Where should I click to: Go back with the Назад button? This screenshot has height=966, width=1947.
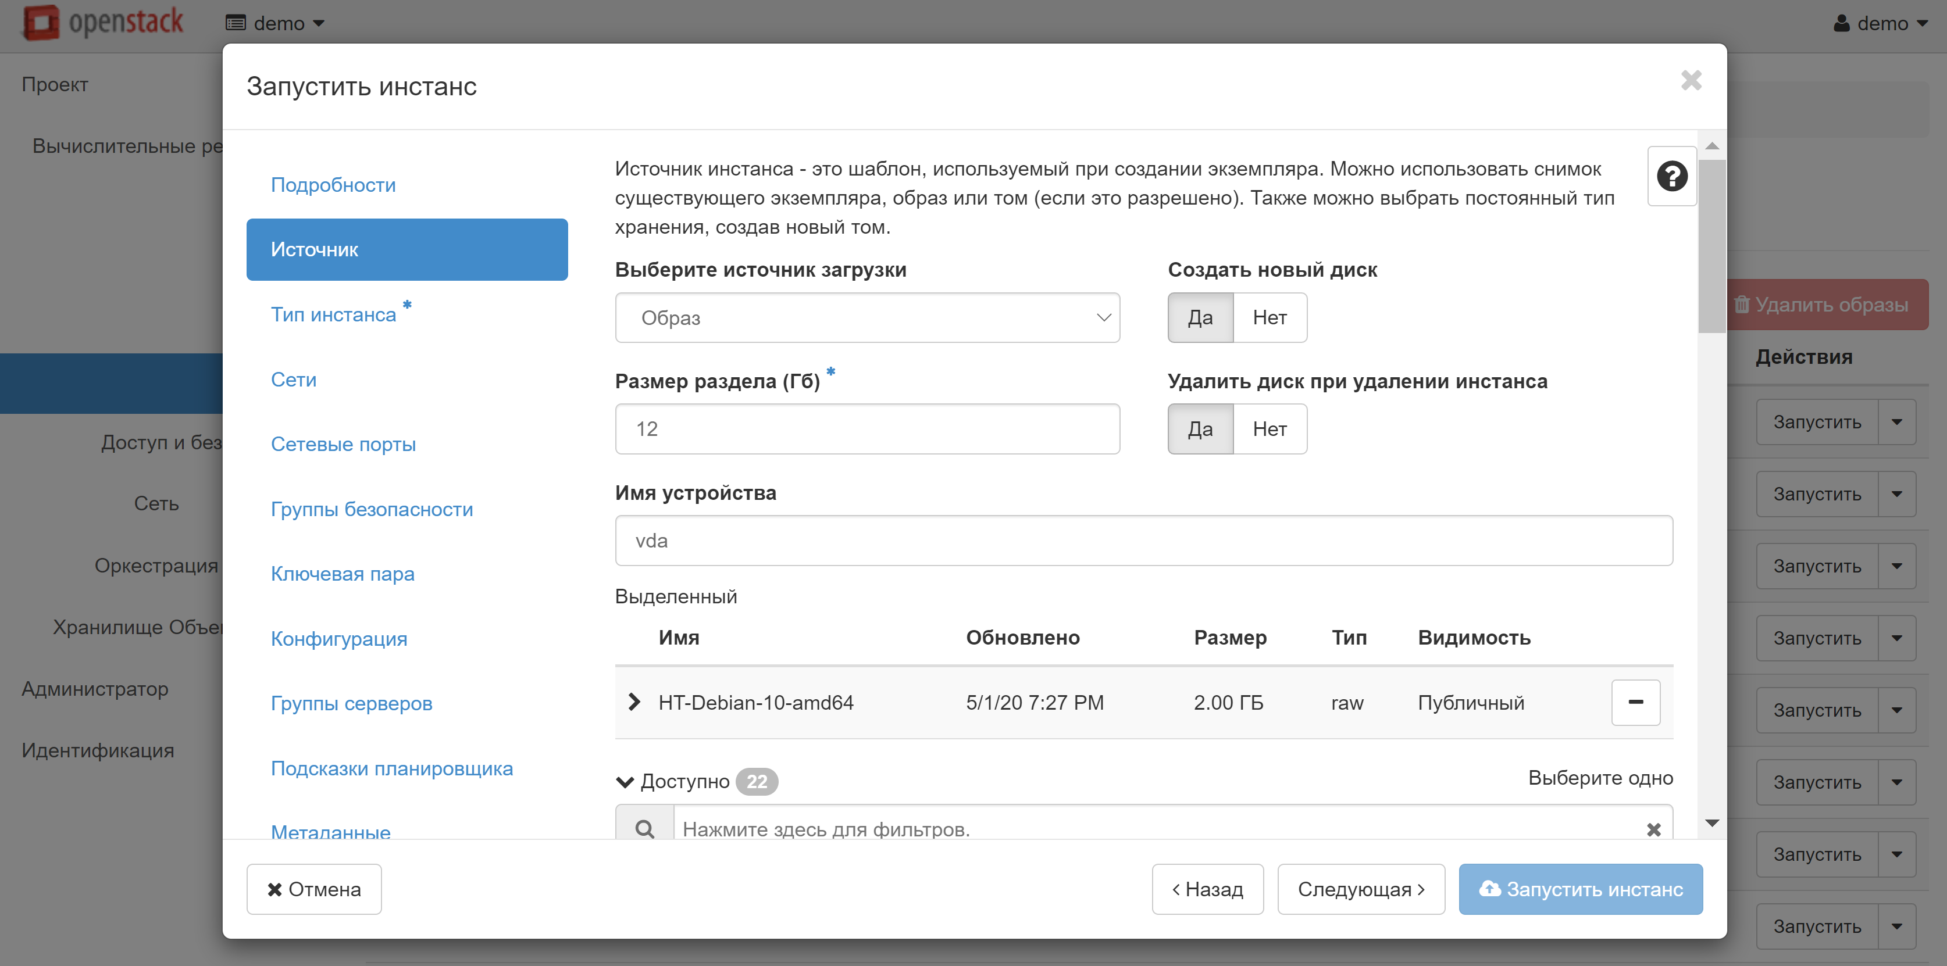(x=1207, y=889)
